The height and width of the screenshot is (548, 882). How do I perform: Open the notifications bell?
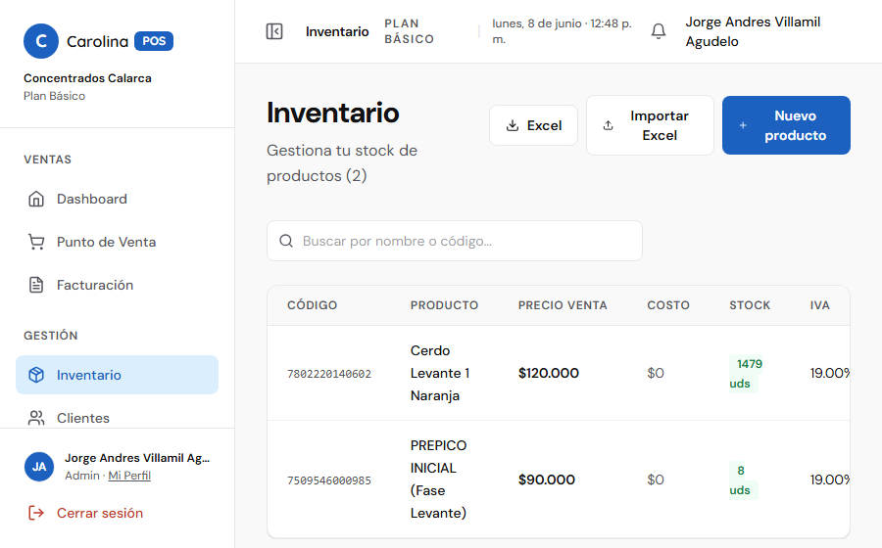pyautogui.click(x=659, y=31)
